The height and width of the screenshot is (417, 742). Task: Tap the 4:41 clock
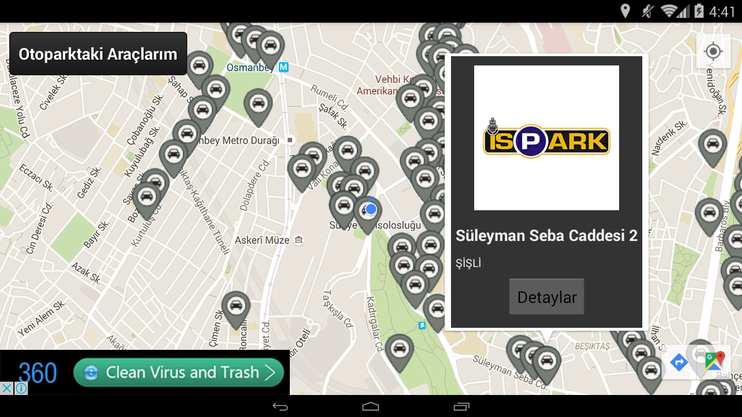click(x=722, y=12)
